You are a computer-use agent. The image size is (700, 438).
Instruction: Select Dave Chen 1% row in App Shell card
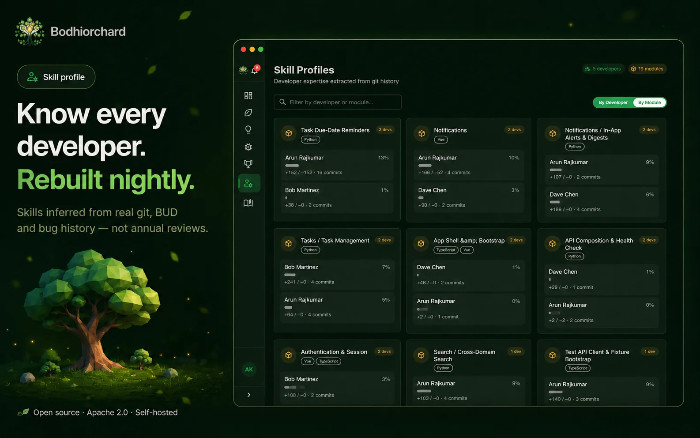[x=469, y=275]
